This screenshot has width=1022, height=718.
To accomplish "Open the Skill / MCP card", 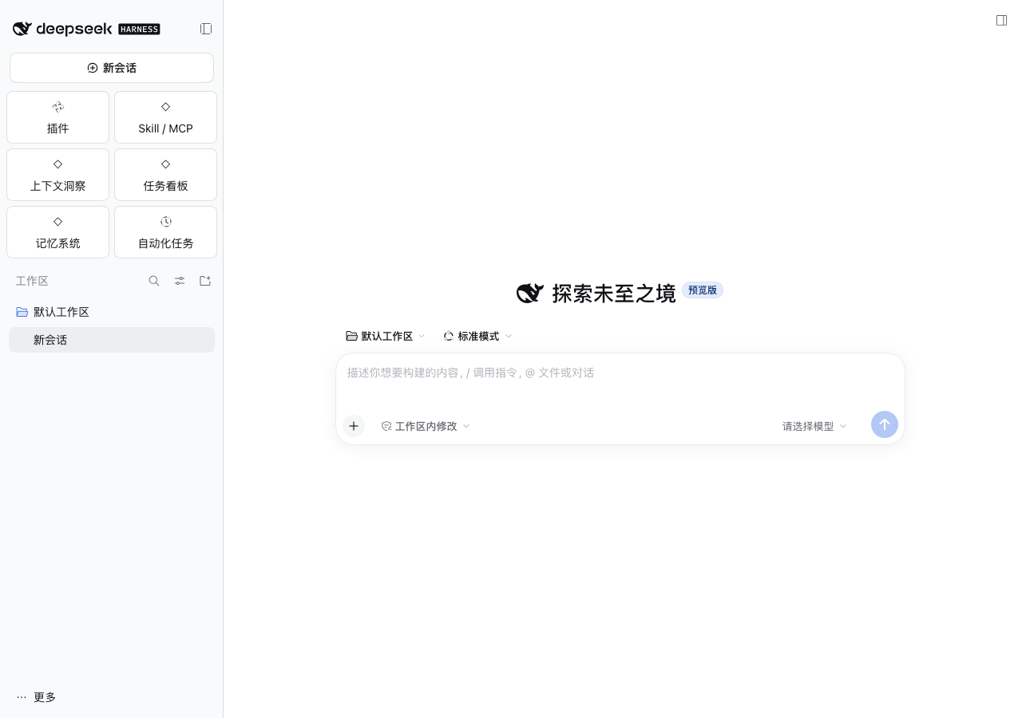I will (x=165, y=117).
